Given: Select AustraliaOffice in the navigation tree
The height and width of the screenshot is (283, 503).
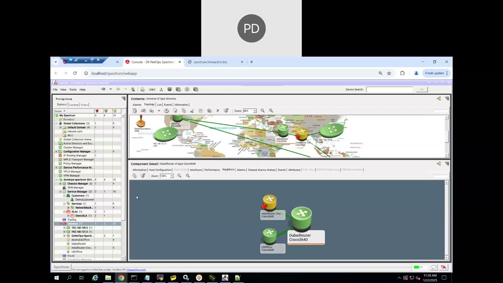Looking at the screenshot, I should click(x=80, y=240).
